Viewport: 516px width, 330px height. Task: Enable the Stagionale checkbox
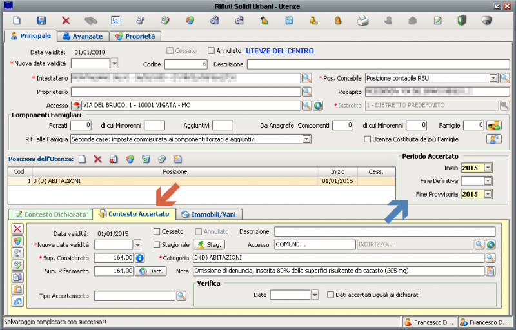click(157, 245)
